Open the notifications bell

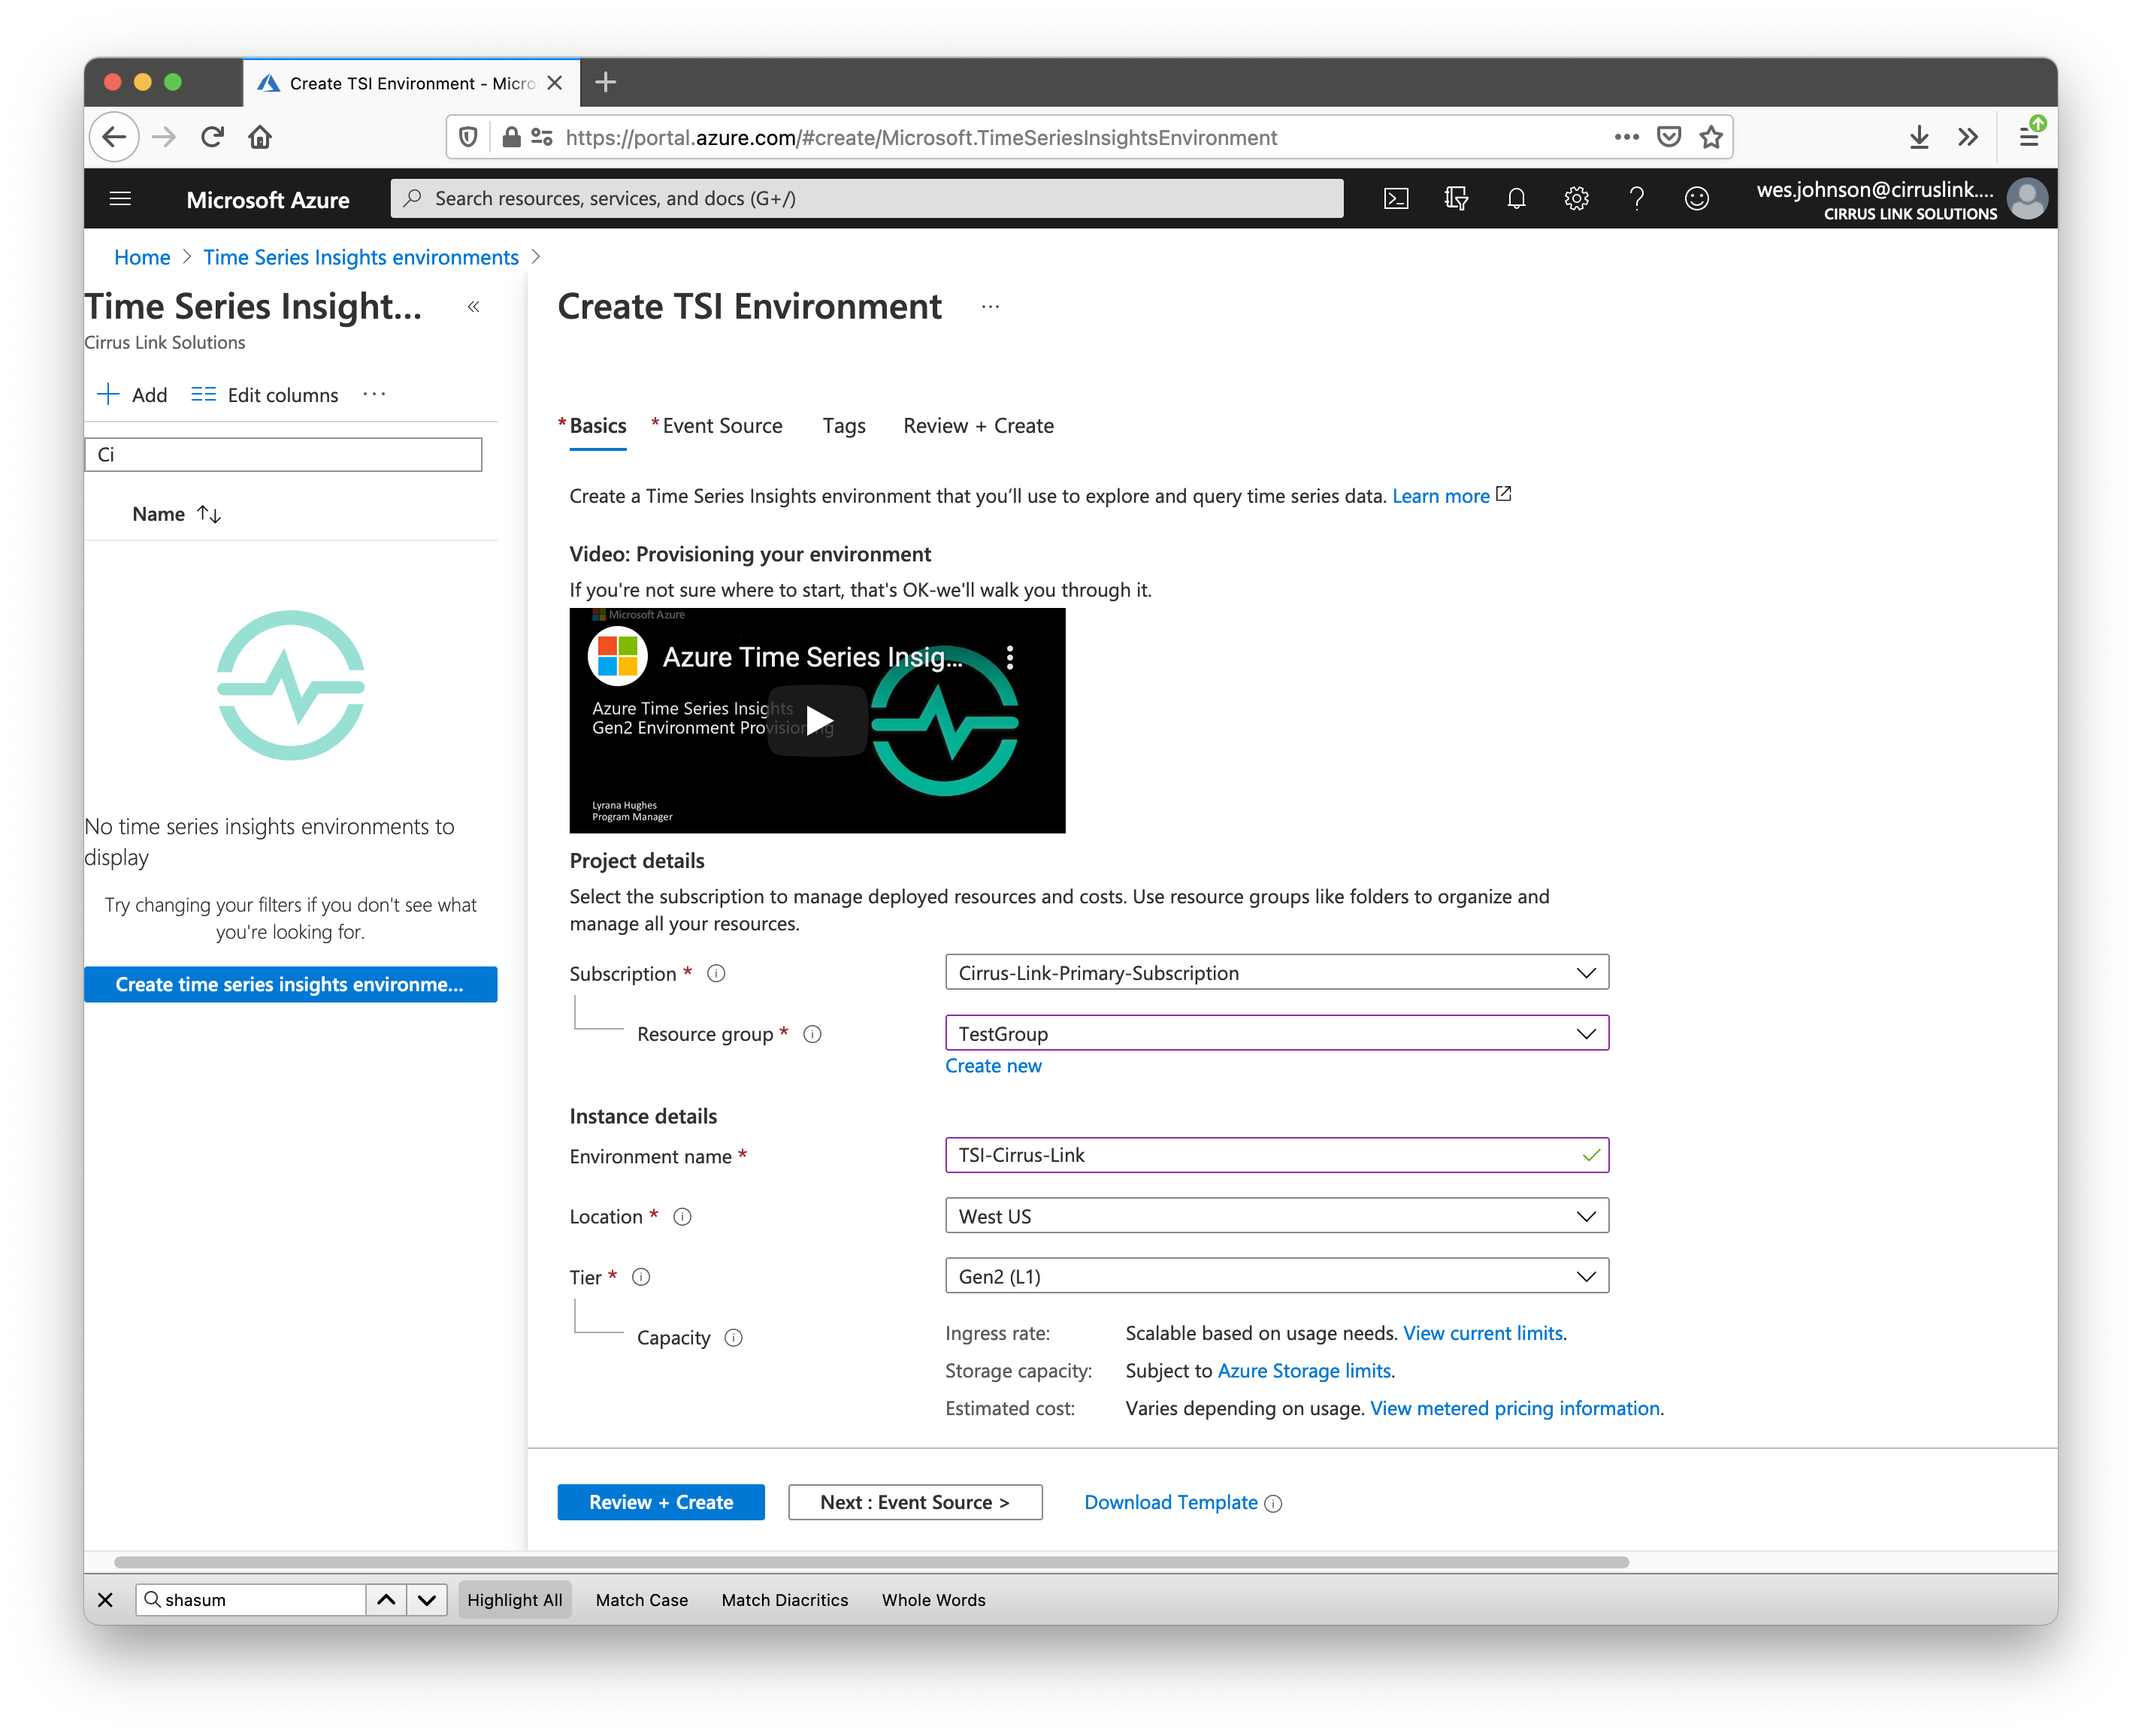coord(1516,198)
